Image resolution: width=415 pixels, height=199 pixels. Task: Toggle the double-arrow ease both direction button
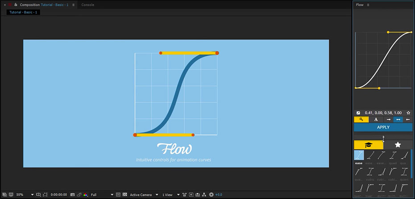[398, 119]
